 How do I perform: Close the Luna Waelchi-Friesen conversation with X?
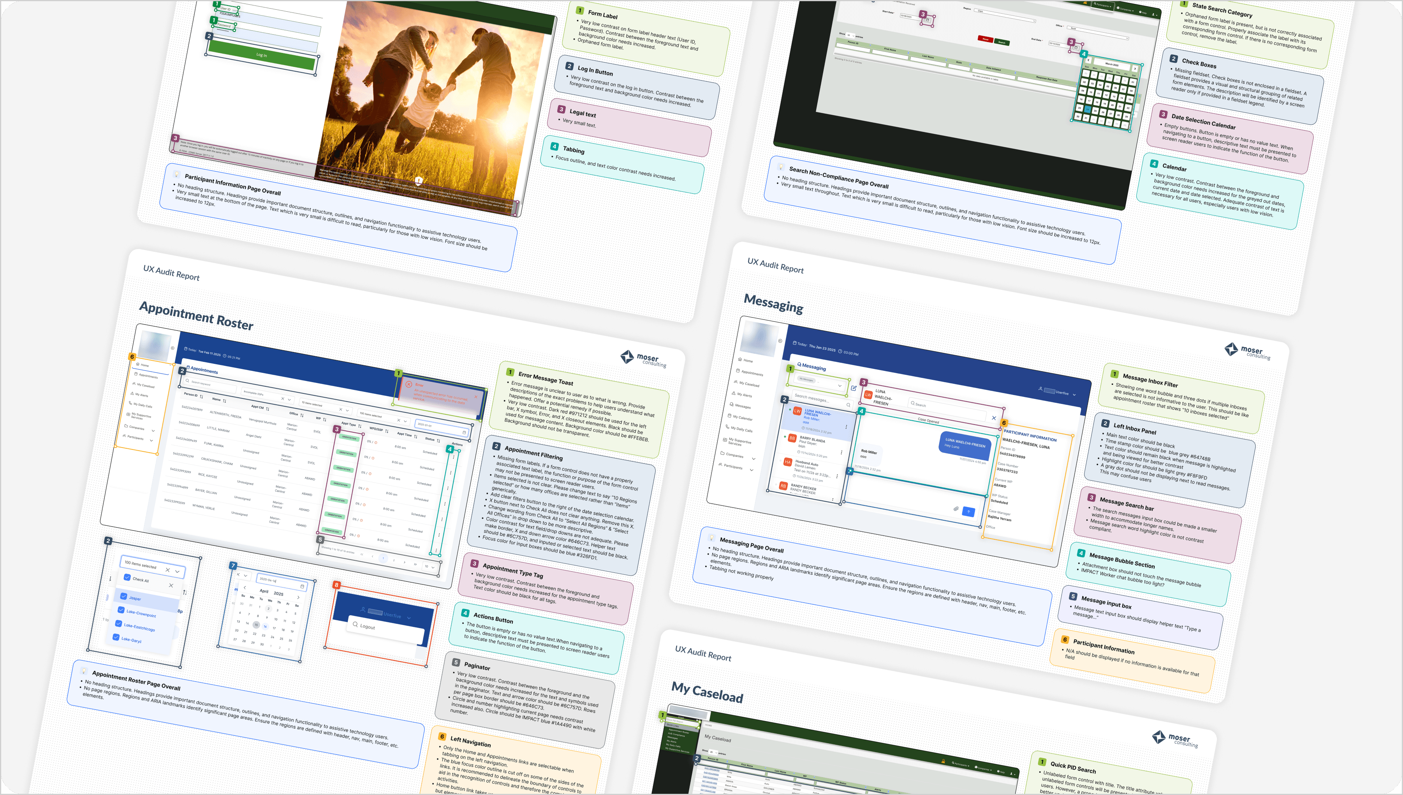point(994,418)
